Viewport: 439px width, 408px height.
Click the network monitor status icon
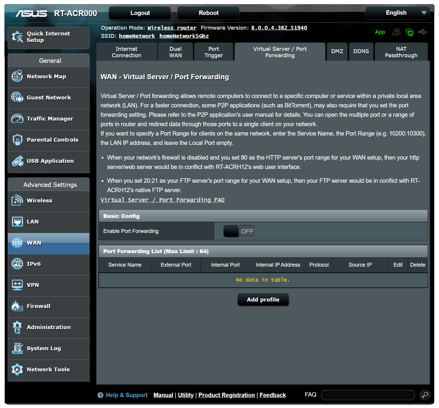click(x=409, y=32)
